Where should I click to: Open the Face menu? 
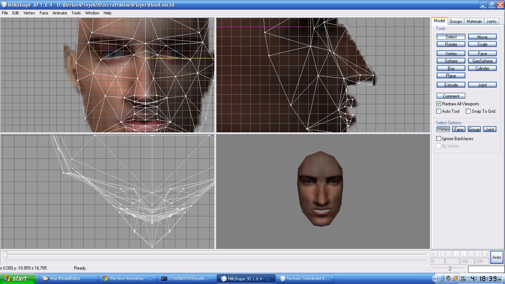[44, 13]
